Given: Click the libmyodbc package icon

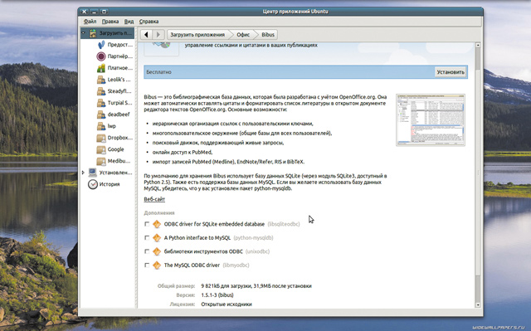Looking at the screenshot, I should [157, 265].
